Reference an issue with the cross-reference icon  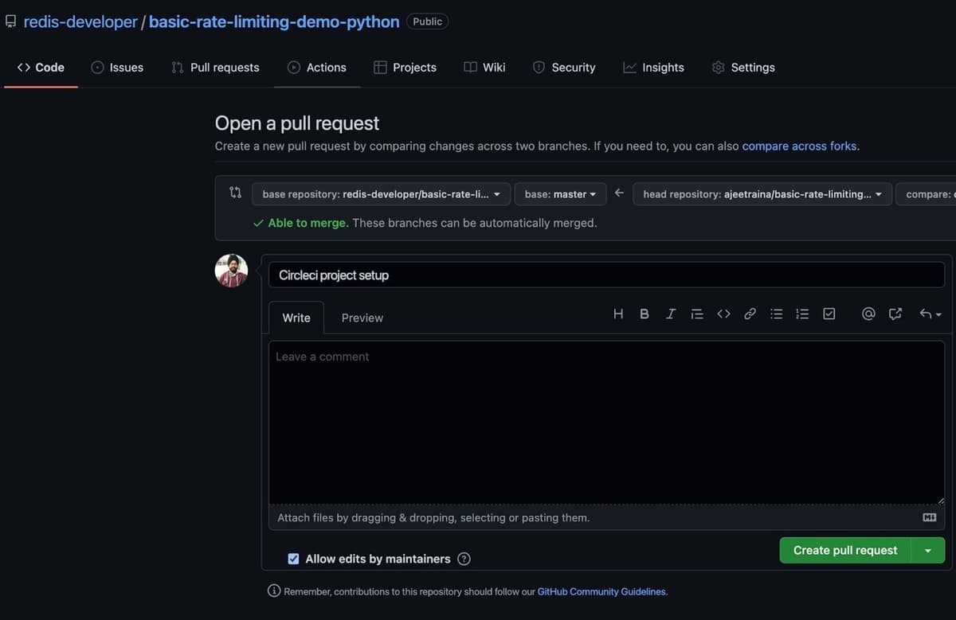tap(895, 314)
